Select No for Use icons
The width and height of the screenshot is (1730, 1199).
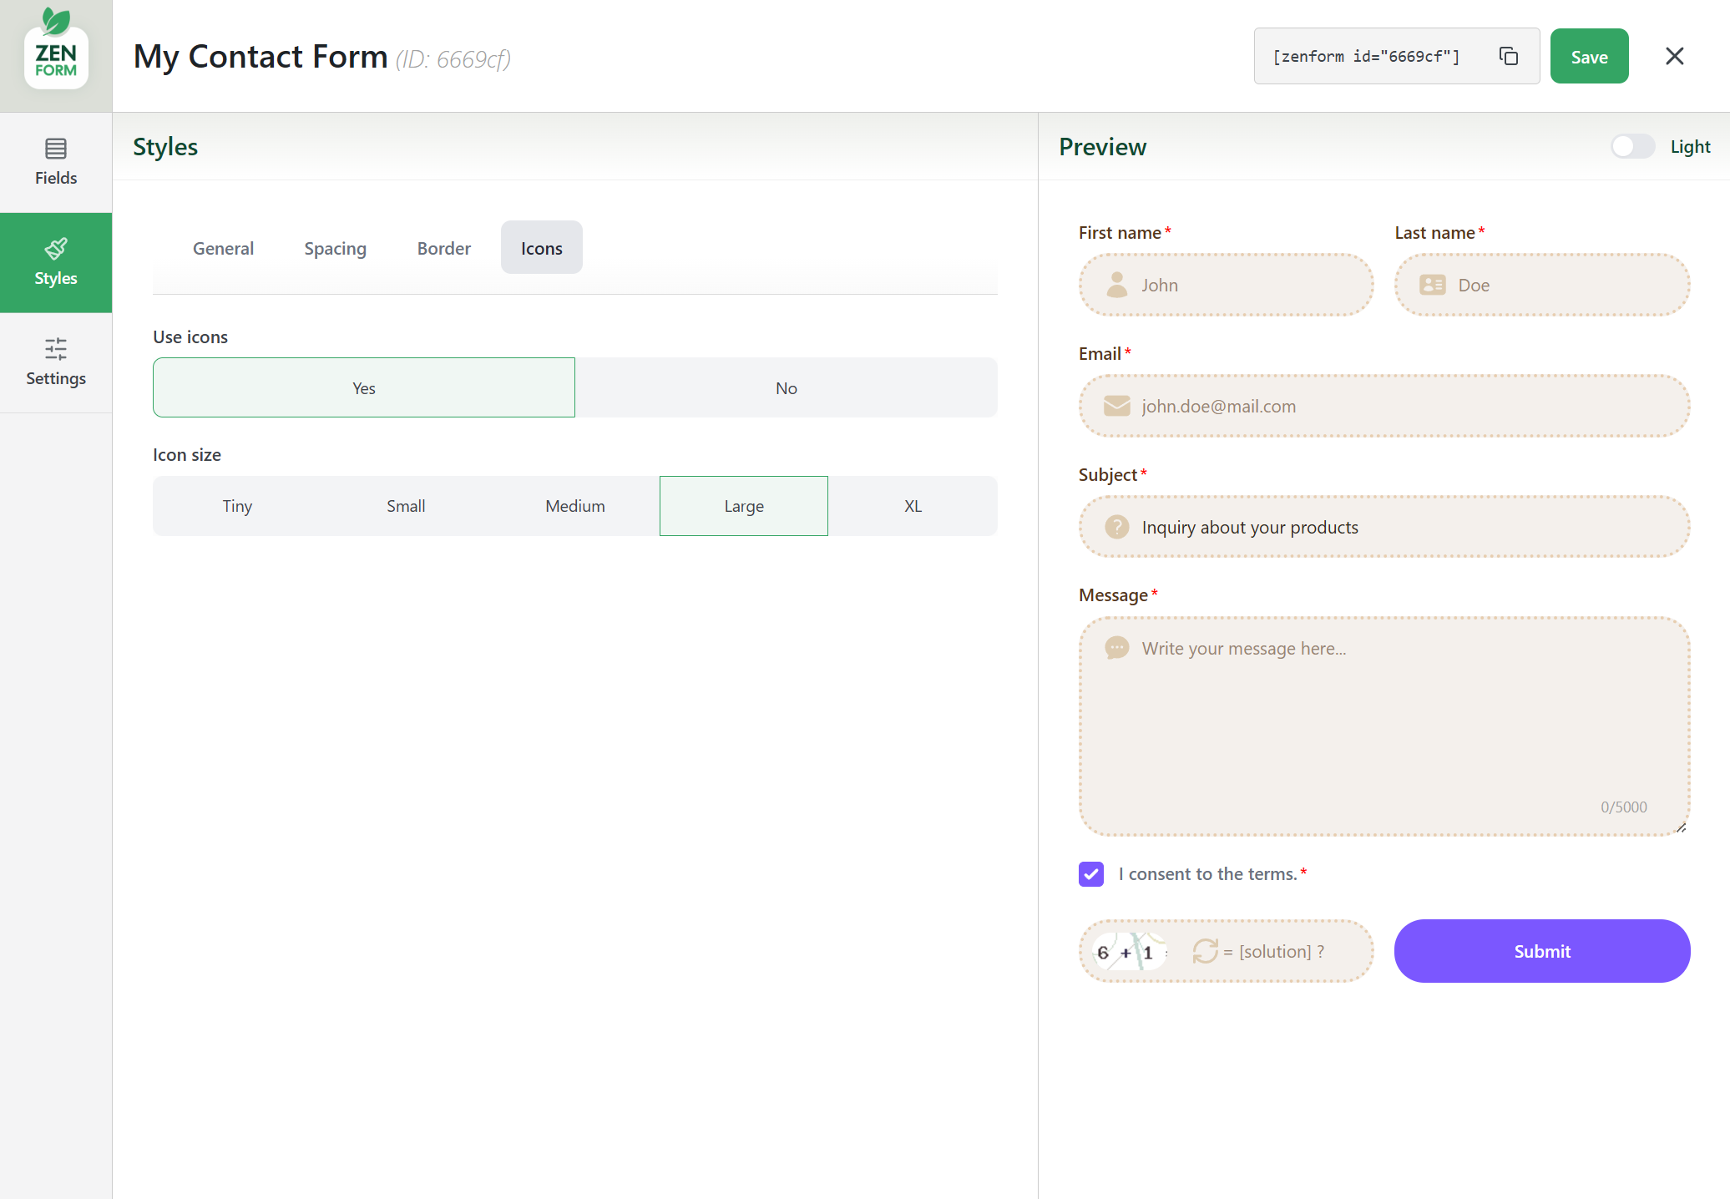click(787, 387)
